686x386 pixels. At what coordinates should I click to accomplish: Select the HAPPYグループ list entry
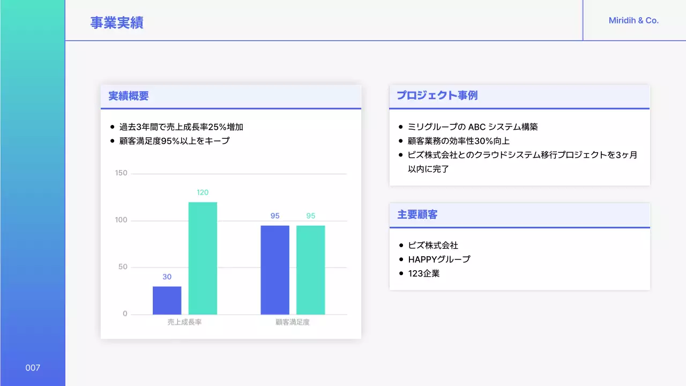click(x=439, y=259)
